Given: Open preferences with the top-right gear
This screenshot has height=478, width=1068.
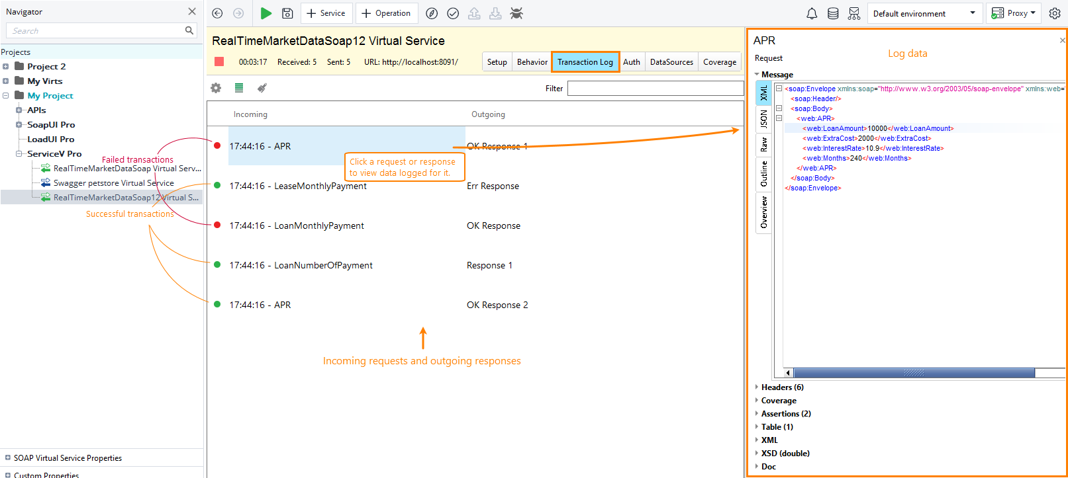Looking at the screenshot, I should [1055, 13].
